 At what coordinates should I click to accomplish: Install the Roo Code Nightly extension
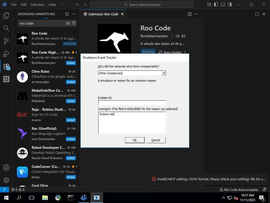point(71,63)
